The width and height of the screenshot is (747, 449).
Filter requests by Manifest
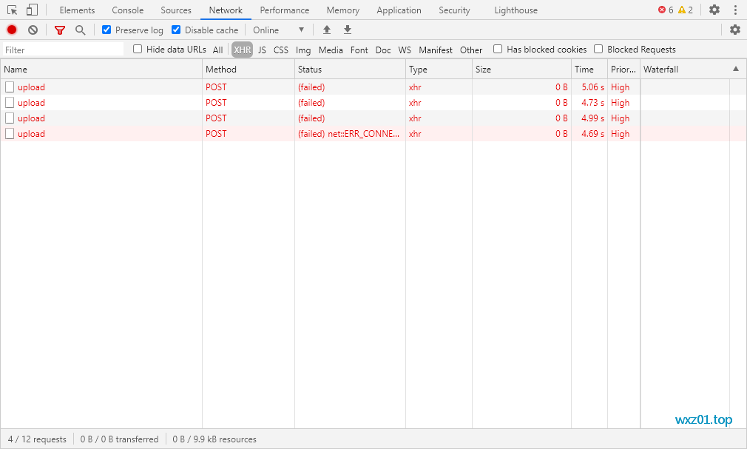(436, 50)
